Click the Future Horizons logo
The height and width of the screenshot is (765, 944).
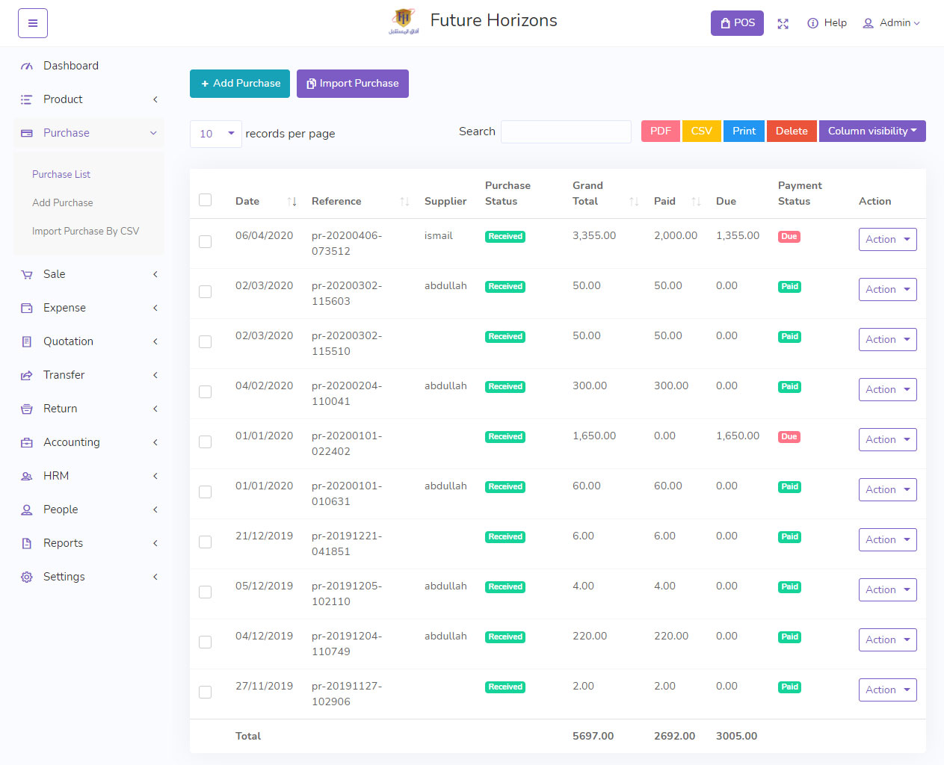(x=403, y=21)
